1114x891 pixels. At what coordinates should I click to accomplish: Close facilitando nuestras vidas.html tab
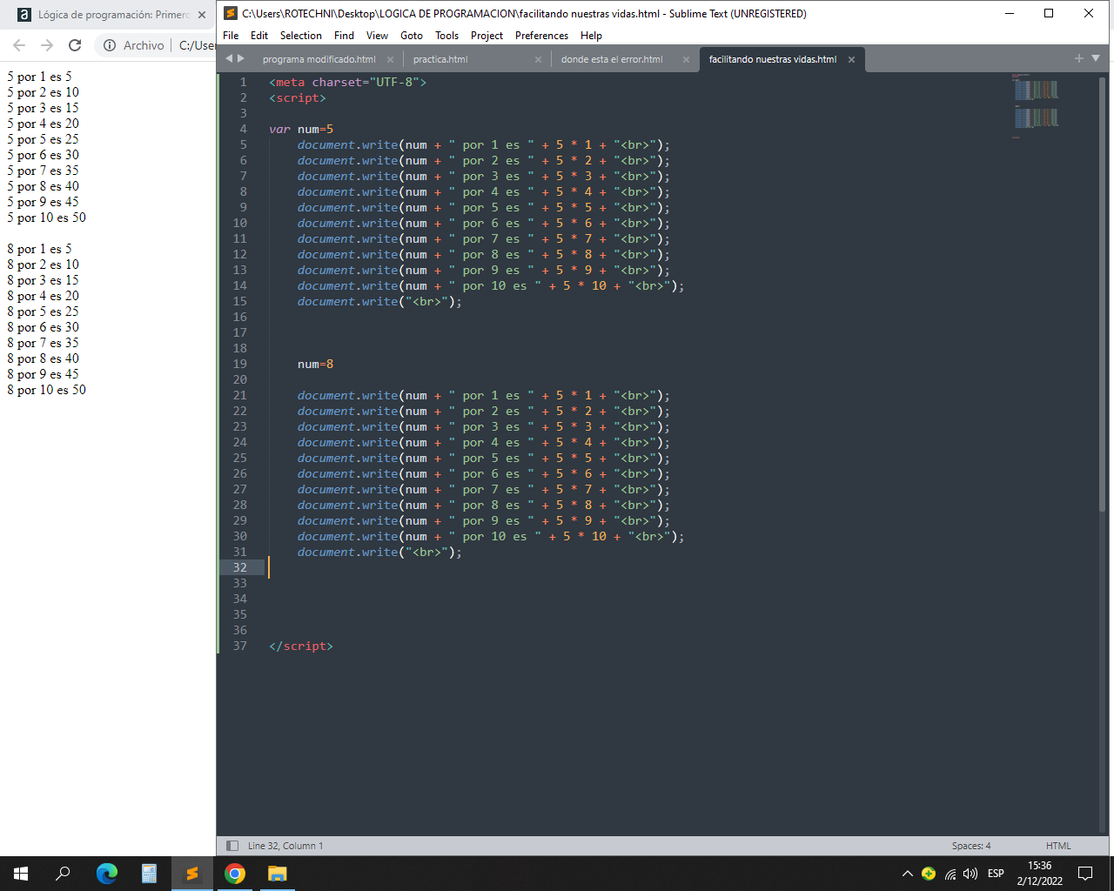851,59
